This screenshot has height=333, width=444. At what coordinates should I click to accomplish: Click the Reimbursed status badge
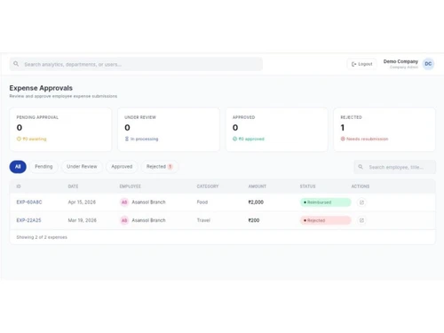point(326,202)
